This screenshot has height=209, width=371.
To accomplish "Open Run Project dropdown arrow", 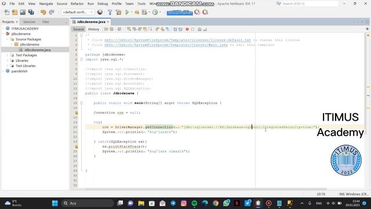I will [x=132, y=12].
